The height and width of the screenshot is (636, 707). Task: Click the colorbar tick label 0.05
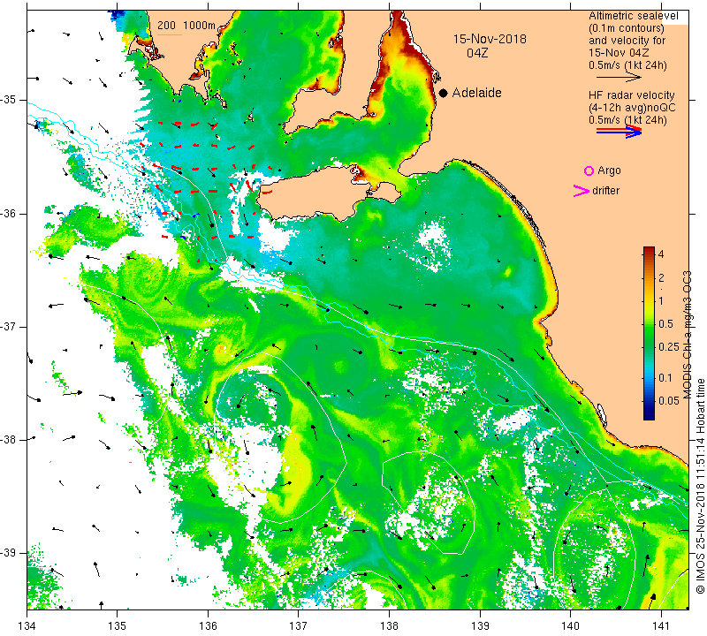[669, 401]
